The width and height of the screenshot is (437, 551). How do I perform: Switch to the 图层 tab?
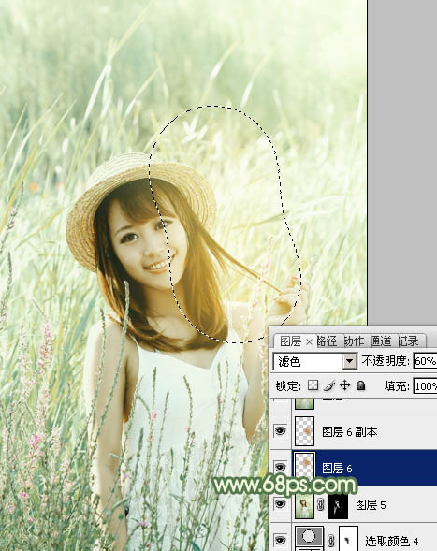pos(290,341)
